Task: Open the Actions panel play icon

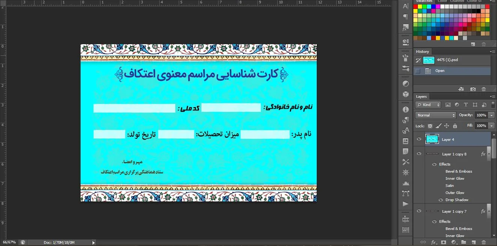Action: coord(405,204)
